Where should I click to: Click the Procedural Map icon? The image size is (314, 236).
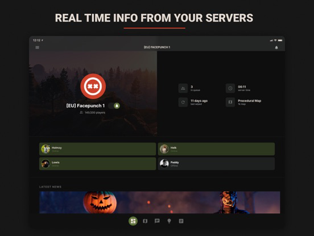click(230, 102)
